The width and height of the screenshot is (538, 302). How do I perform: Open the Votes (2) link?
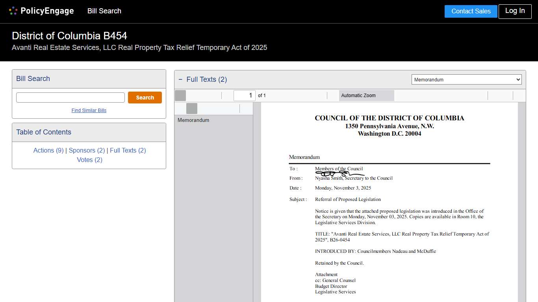pos(89,160)
